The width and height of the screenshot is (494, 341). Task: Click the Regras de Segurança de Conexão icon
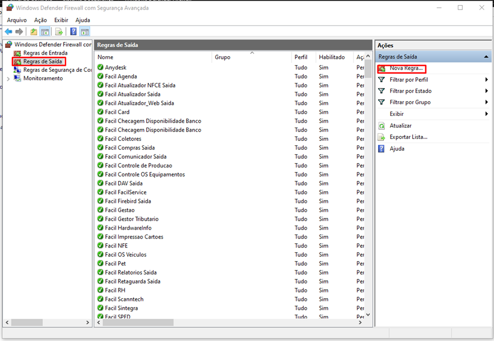(17, 70)
